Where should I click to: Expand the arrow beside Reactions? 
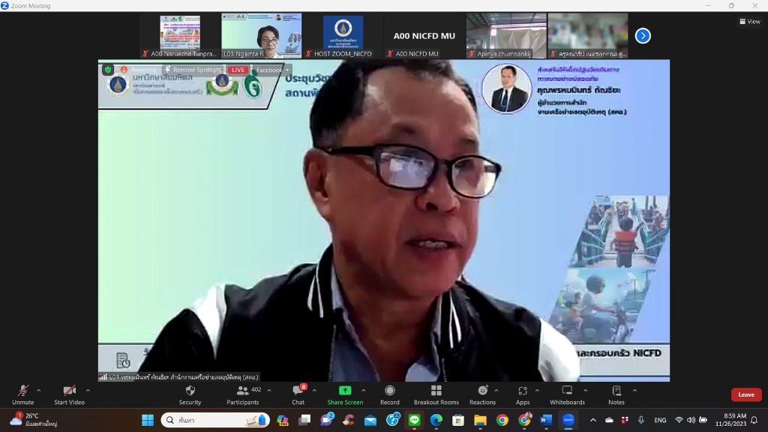496,390
